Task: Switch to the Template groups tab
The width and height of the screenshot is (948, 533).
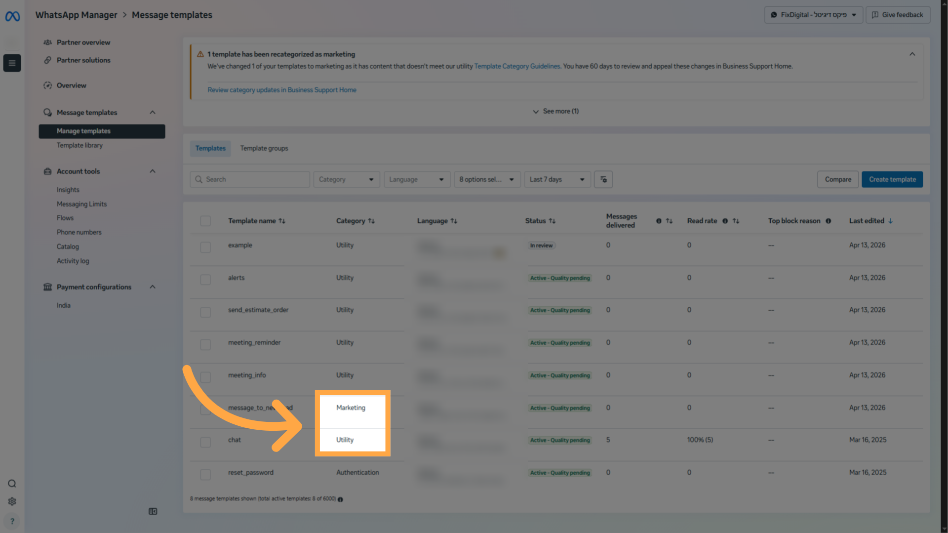Action: [264, 149]
